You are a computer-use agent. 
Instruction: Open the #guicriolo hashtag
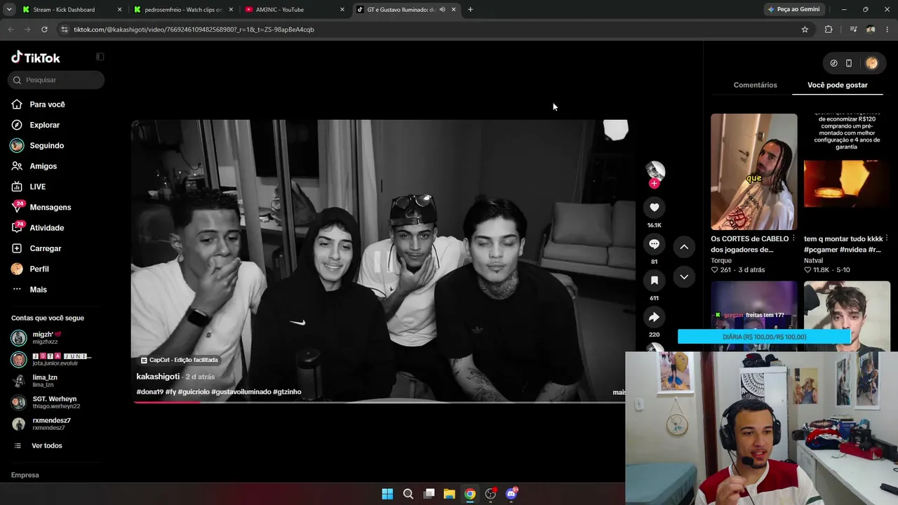(x=194, y=392)
